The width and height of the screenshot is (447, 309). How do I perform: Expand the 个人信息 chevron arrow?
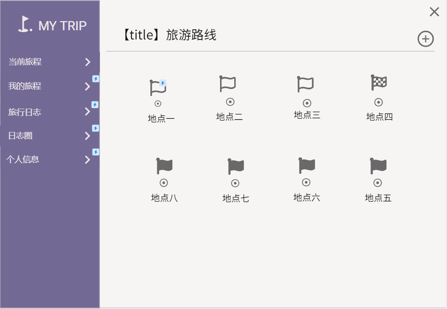pyautogui.click(x=88, y=160)
